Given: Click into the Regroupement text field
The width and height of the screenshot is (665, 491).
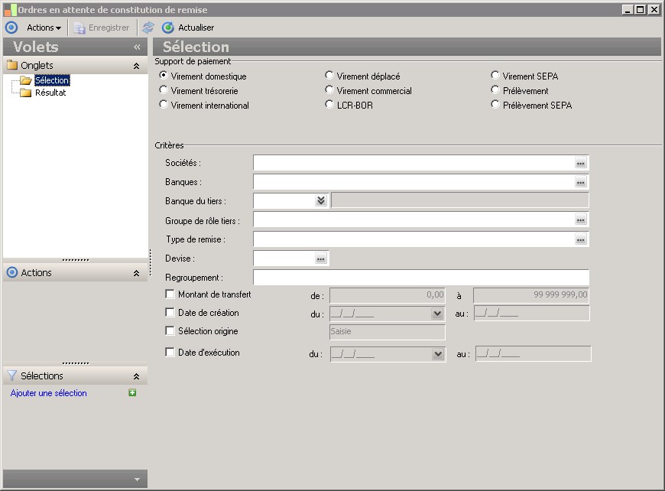Looking at the screenshot, I should (x=420, y=278).
